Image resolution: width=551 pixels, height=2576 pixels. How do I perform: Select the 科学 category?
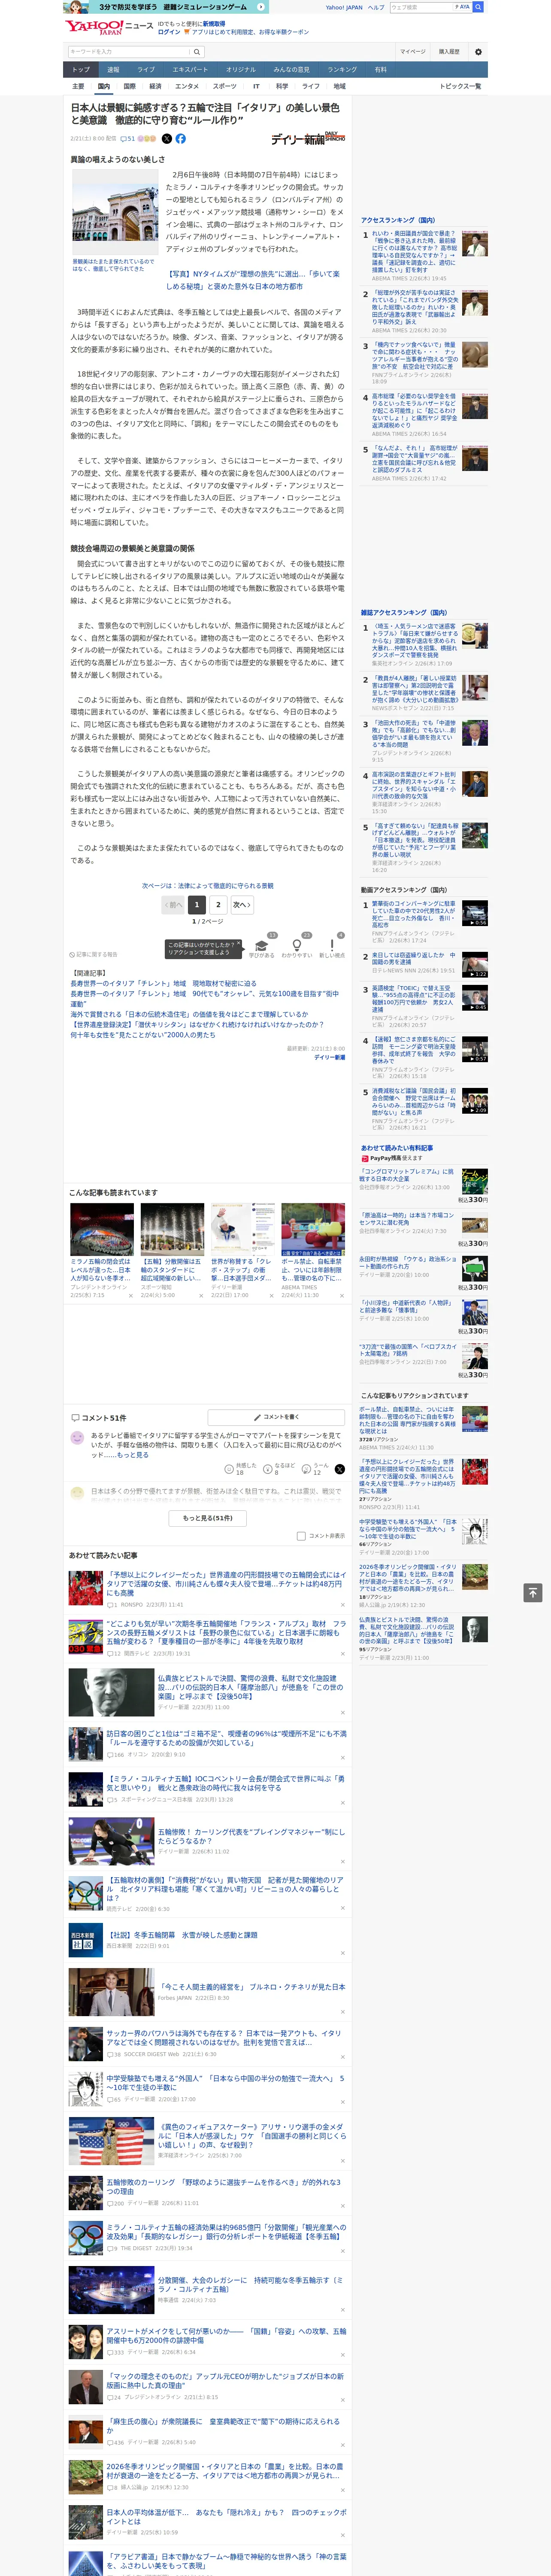point(282,86)
